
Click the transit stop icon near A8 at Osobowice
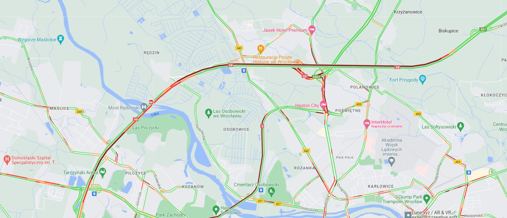click(x=244, y=70)
